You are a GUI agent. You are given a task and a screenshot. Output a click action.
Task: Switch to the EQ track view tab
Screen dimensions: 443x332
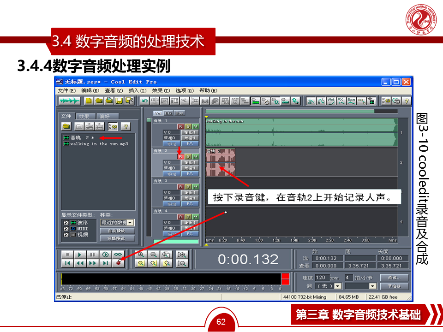168,113
